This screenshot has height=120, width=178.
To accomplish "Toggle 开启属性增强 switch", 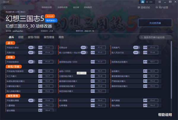I will (31, 101).
